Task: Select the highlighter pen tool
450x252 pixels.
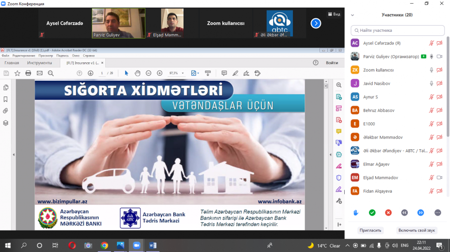Action: click(235, 73)
